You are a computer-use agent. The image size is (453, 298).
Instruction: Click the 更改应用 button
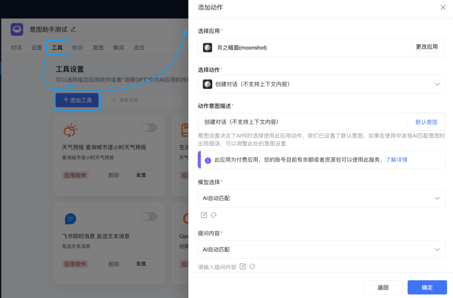pos(427,47)
